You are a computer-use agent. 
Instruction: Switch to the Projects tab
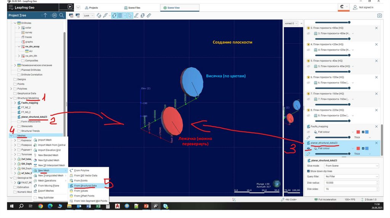click(91, 8)
